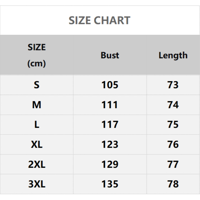Viewport: 200px width, 200px height.
Task: Click bust value 129
Action: coord(110,164)
